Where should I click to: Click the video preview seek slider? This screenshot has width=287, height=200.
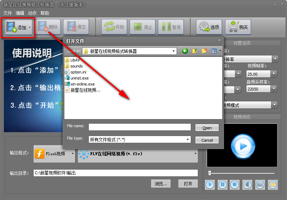(242, 173)
